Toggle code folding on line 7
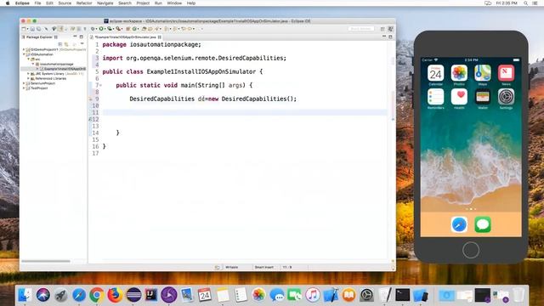Image resolution: width=544 pixels, height=306 pixels. pyautogui.click(x=100, y=85)
